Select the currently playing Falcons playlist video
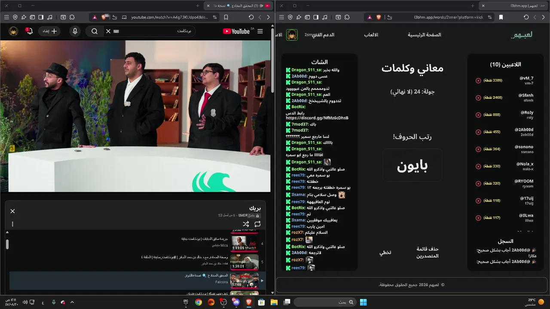This screenshot has height=309, width=550. [137, 280]
